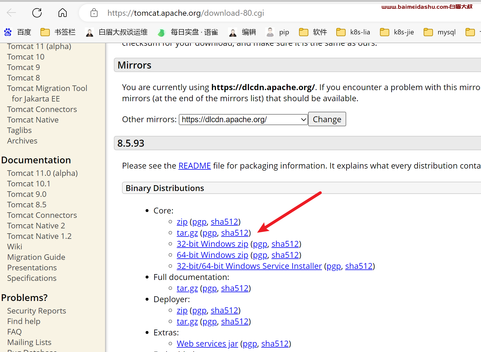Open sha512 for Windows Service Installer

point(359,266)
